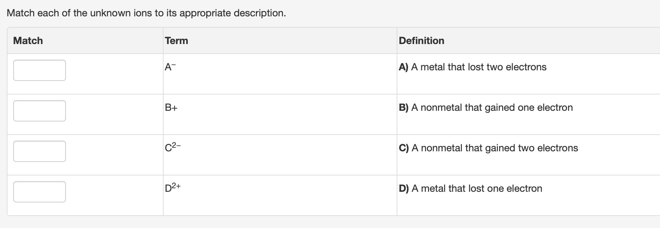Select "A metal that lost one electron" text
The image size is (660, 228).
(x=477, y=189)
